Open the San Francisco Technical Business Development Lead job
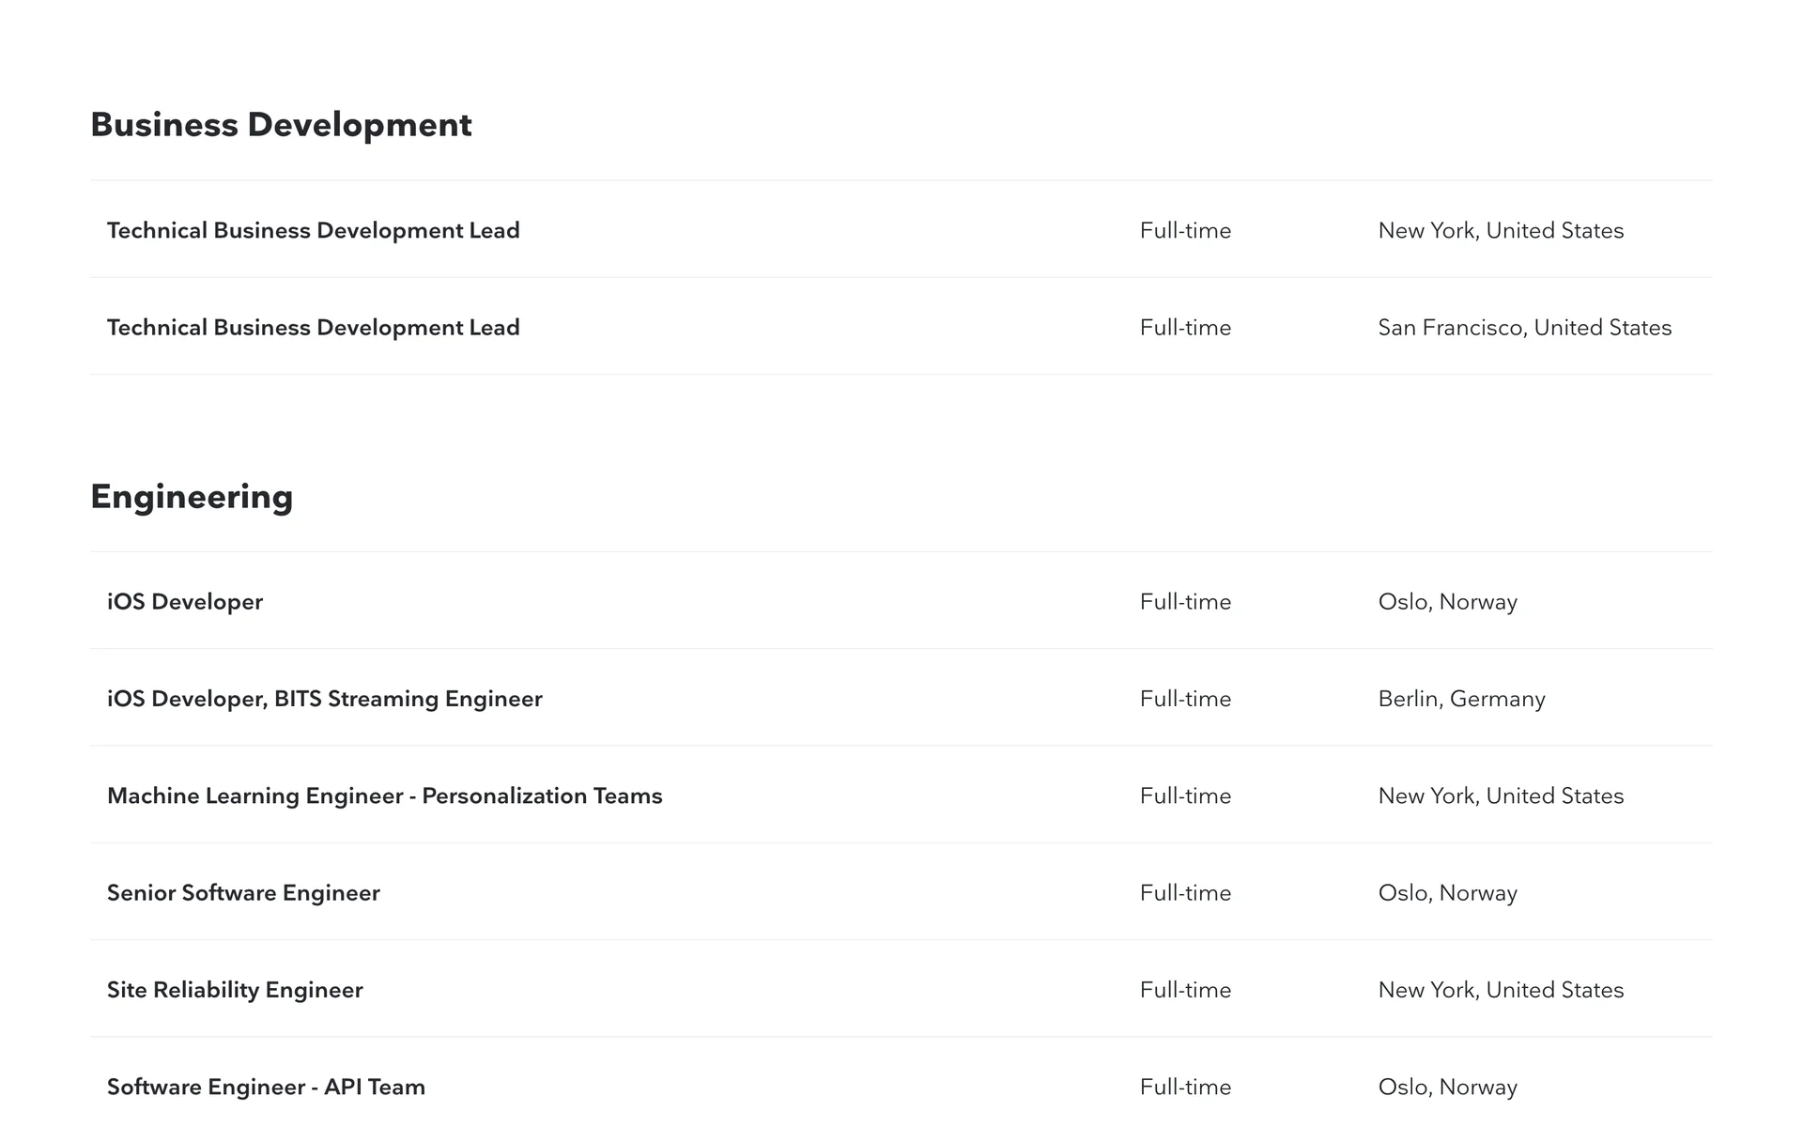 313,328
